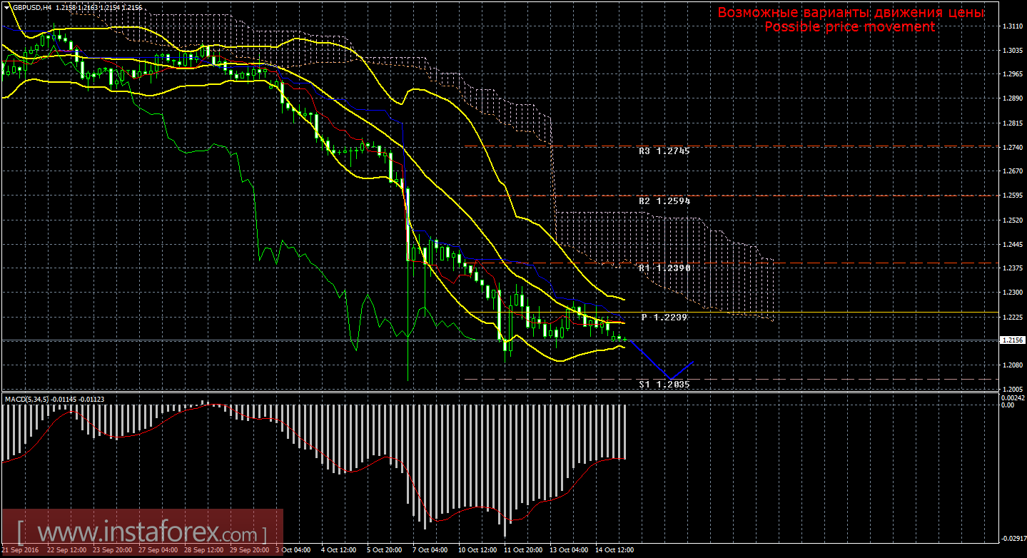Open the www.instaforex.com watermark link

(x=141, y=533)
